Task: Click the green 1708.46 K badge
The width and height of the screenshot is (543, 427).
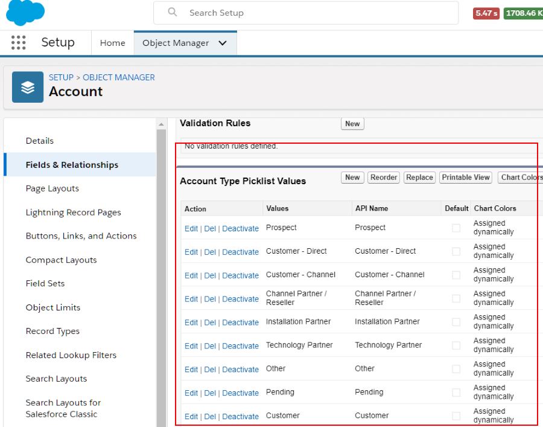Action: 523,13
